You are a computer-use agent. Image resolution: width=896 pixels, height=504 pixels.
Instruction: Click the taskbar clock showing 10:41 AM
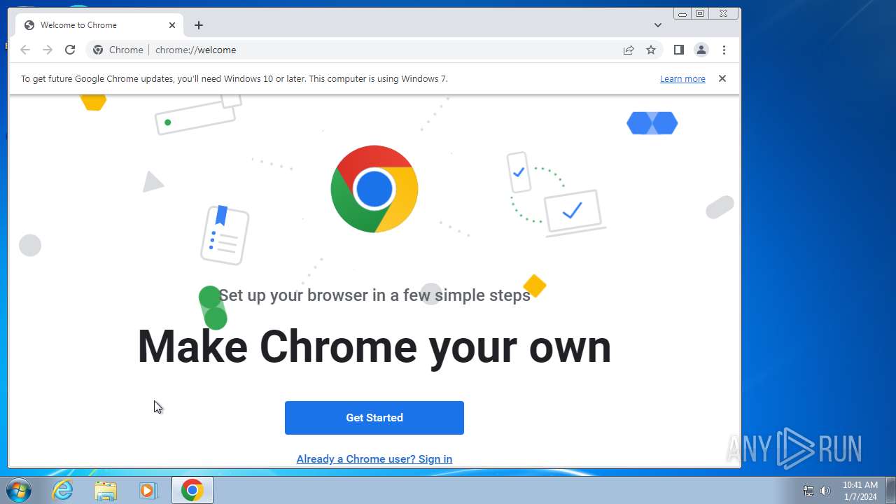click(860, 491)
